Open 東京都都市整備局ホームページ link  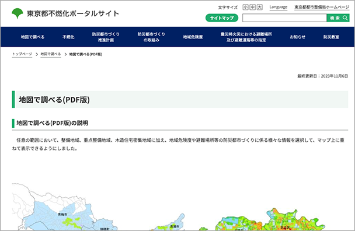coord(322,7)
